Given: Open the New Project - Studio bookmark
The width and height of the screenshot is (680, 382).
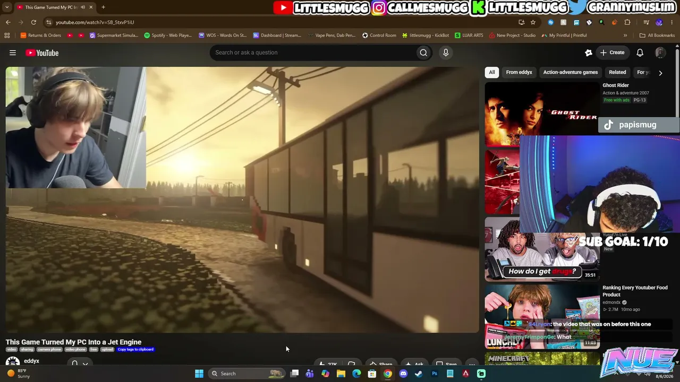Looking at the screenshot, I should point(512,36).
